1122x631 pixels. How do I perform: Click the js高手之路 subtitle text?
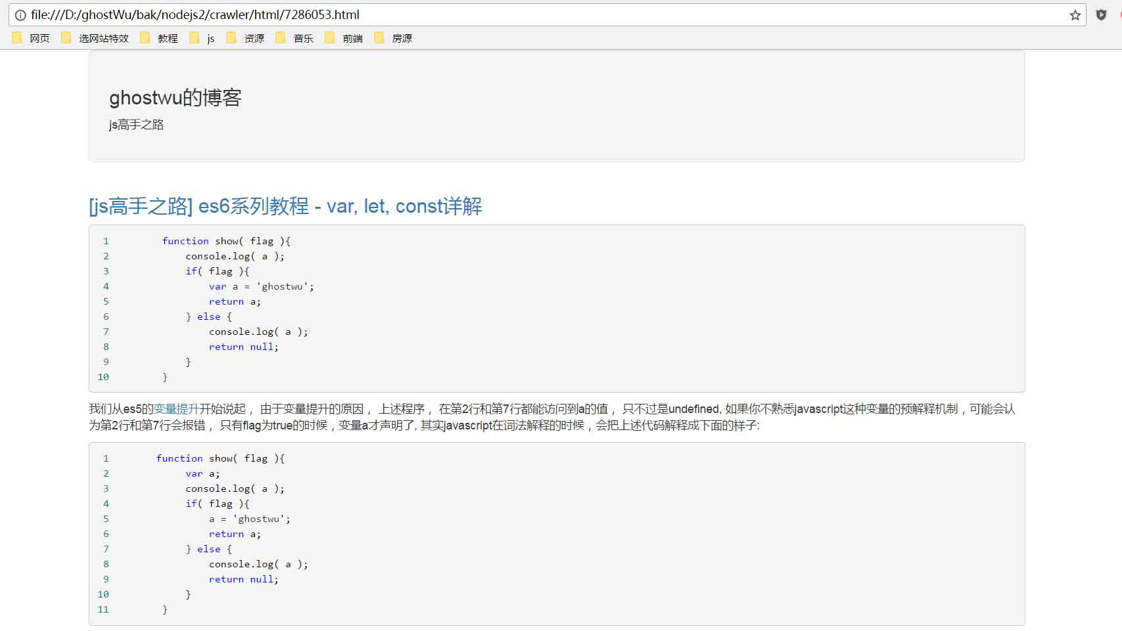coord(136,125)
